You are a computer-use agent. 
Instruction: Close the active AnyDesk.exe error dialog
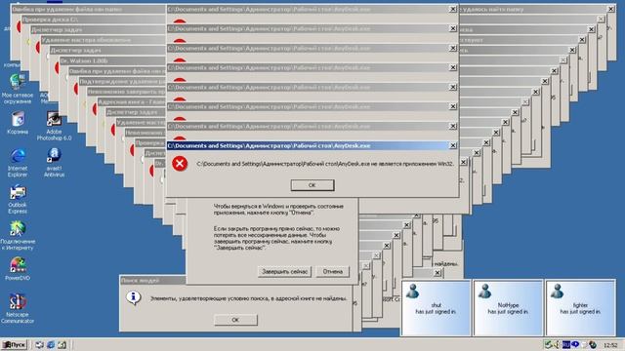pos(453,145)
